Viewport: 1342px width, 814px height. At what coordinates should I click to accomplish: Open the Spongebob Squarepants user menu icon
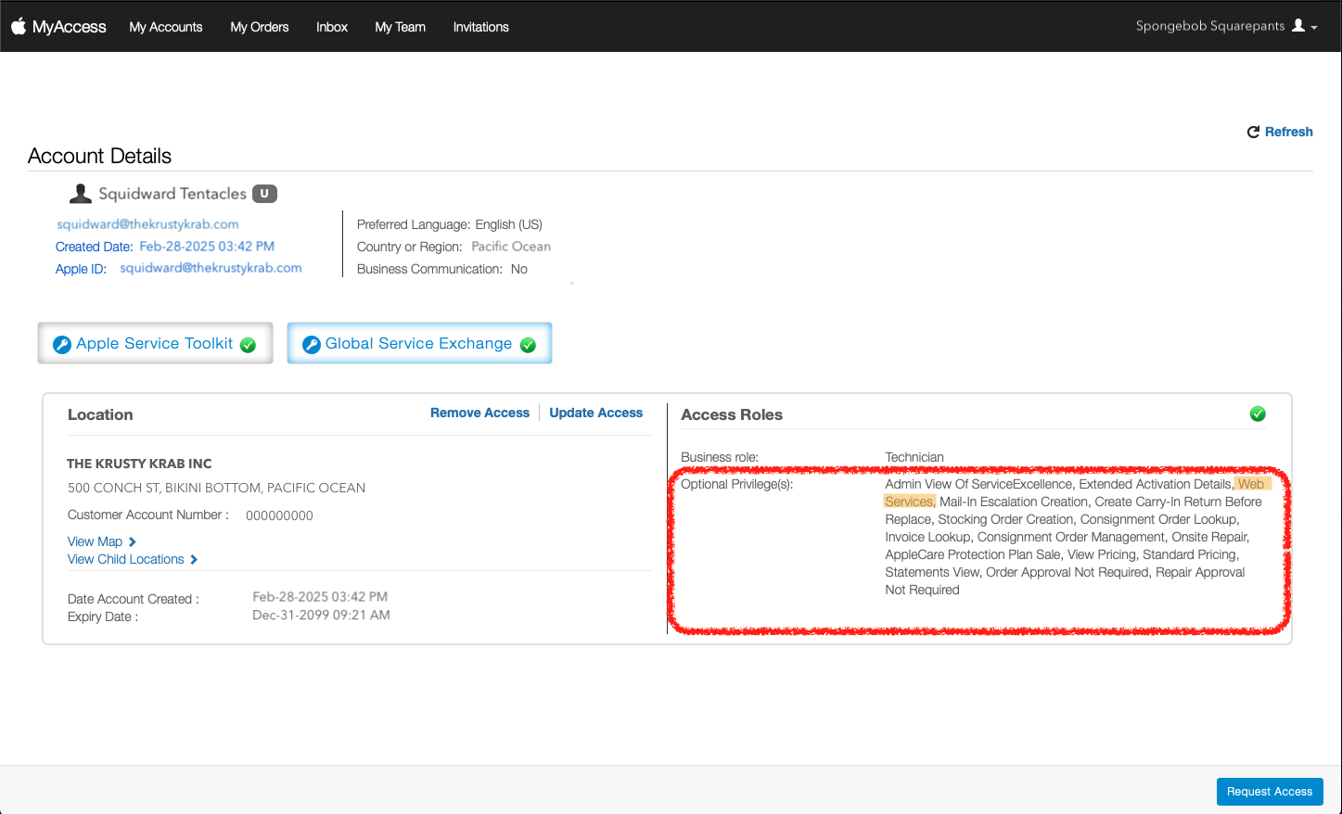click(x=1298, y=26)
